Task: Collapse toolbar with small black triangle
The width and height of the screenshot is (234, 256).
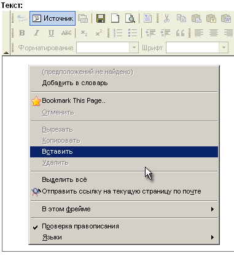Action: (6, 53)
